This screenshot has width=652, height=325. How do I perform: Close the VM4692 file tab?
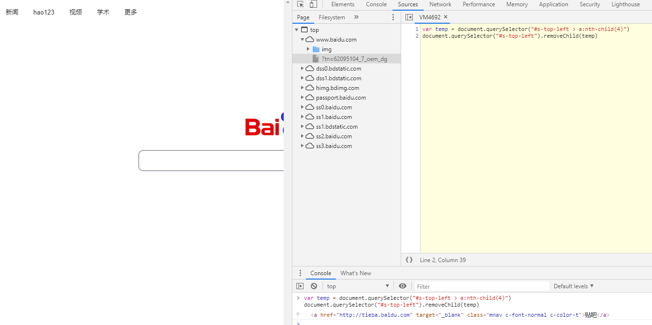point(446,17)
